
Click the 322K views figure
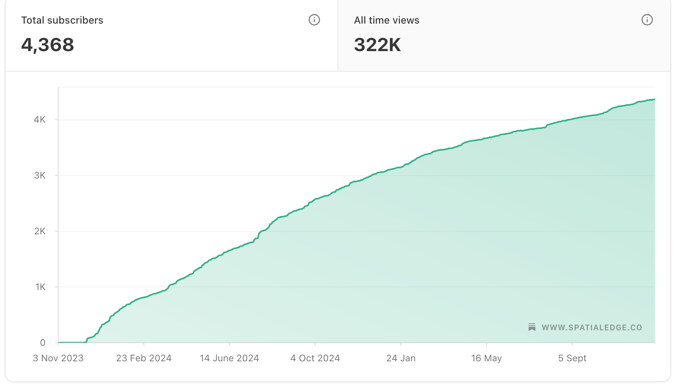pos(378,44)
